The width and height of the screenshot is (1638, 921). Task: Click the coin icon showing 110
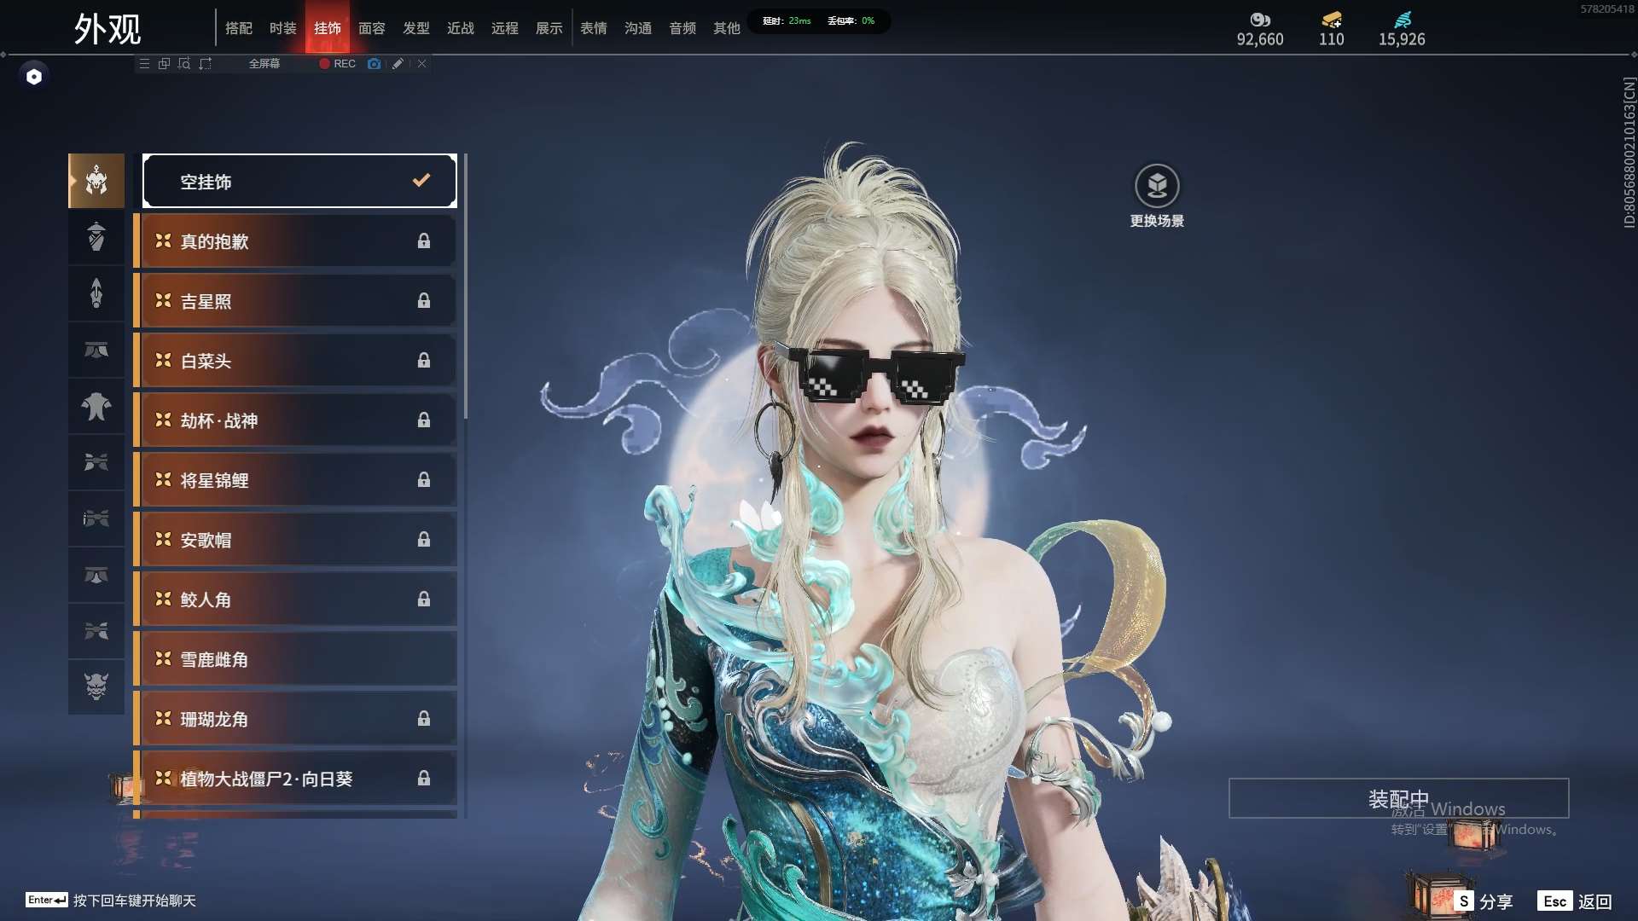[x=1330, y=19]
